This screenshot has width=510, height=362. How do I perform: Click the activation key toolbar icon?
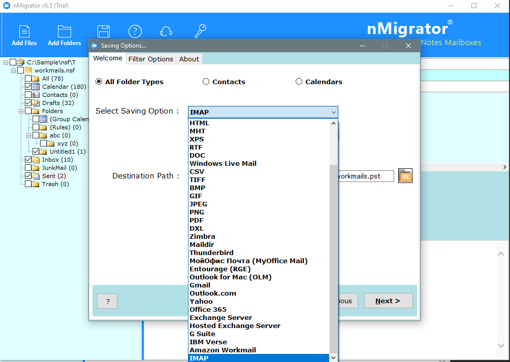tap(200, 31)
